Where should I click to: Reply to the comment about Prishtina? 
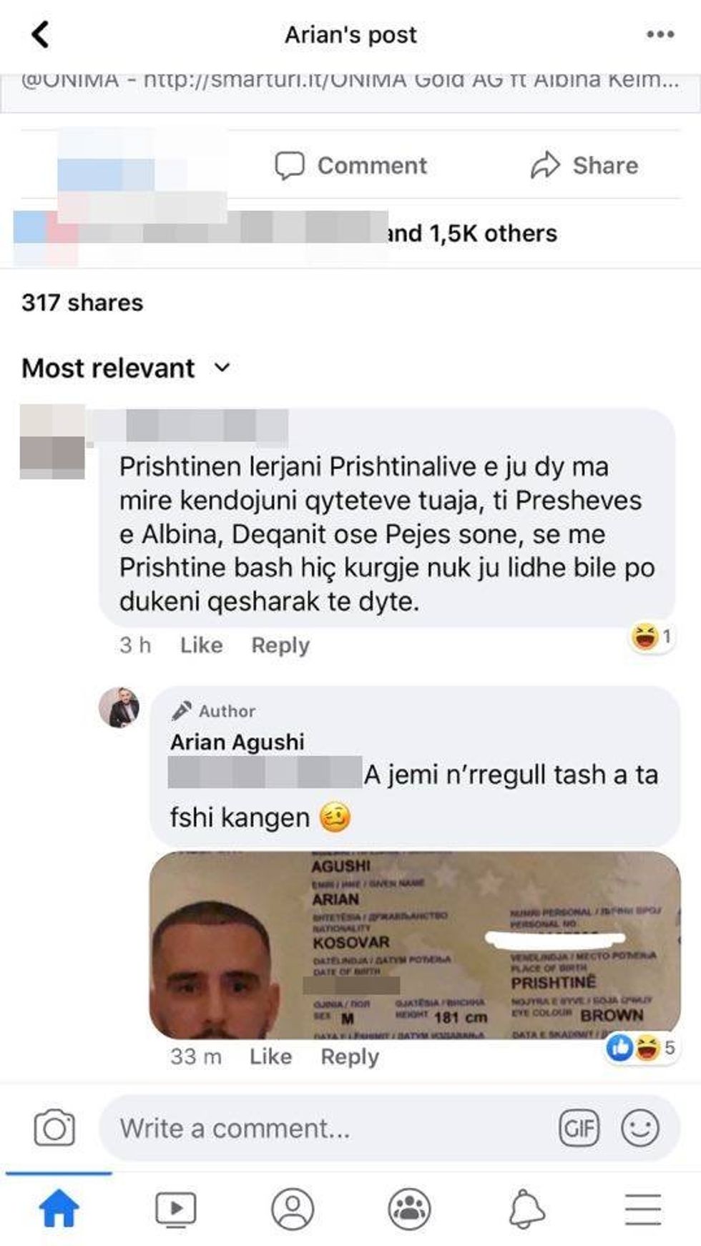pos(280,645)
